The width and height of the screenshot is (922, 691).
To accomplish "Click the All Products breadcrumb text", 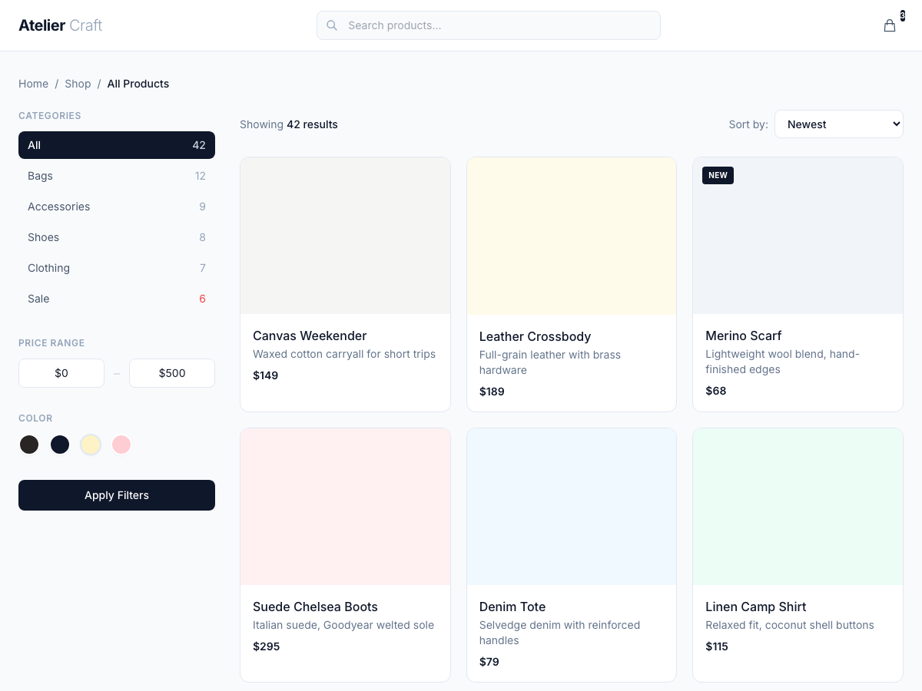I will tap(138, 84).
